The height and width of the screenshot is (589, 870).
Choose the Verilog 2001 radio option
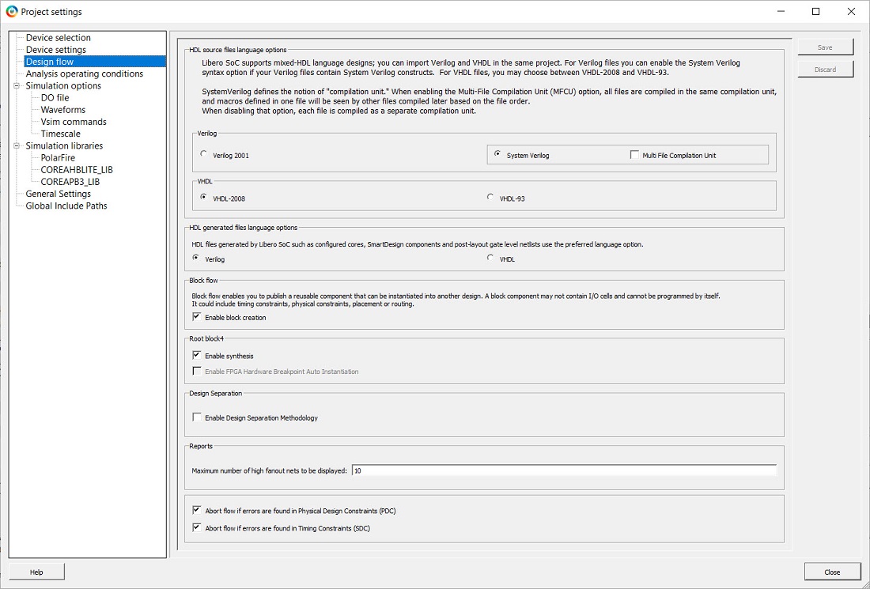[204, 155]
